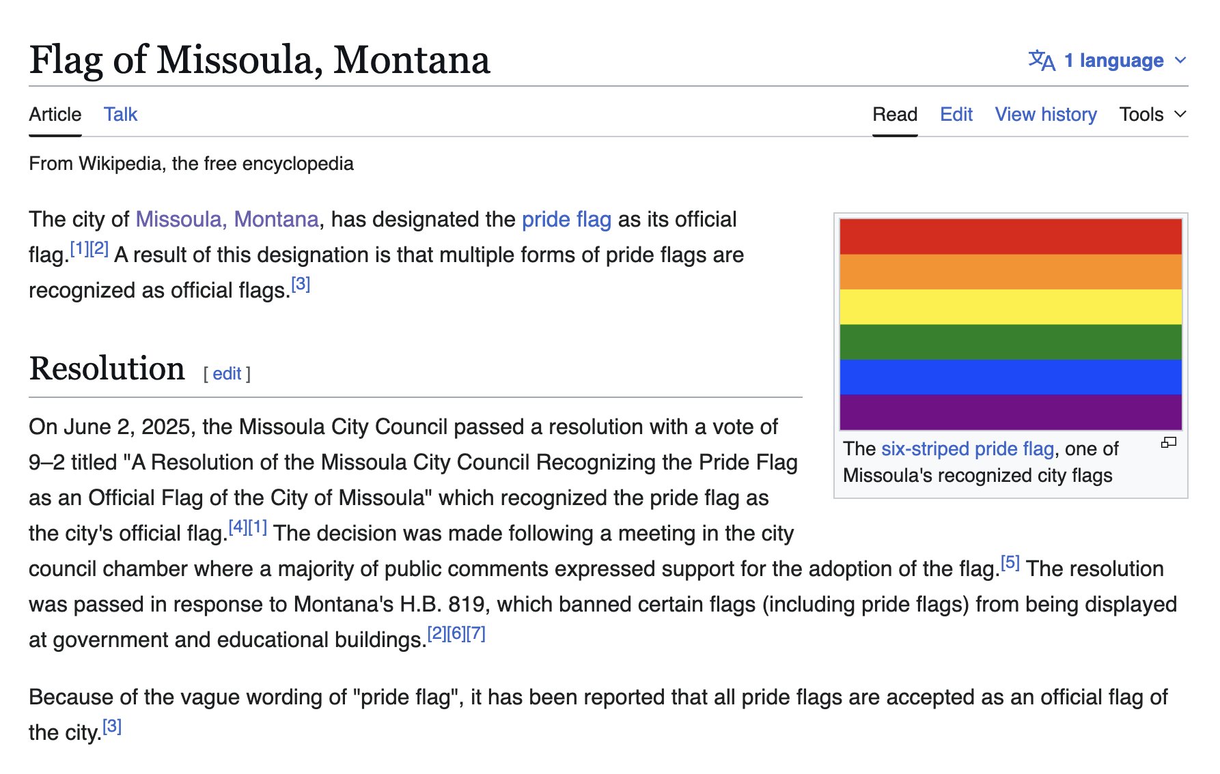
Task: Open the pride flag link
Action: [566, 219]
